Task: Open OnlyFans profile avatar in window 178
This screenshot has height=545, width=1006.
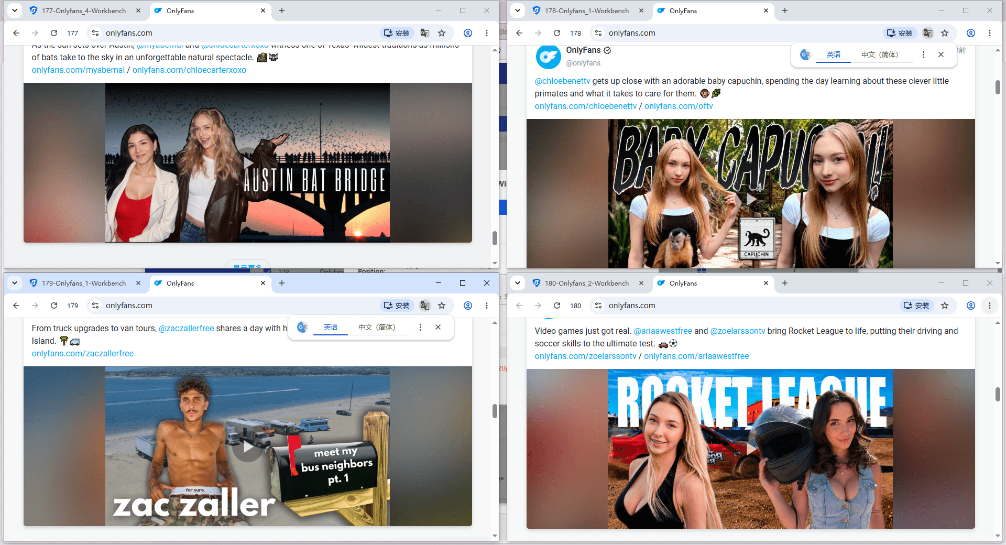Action: pos(548,57)
